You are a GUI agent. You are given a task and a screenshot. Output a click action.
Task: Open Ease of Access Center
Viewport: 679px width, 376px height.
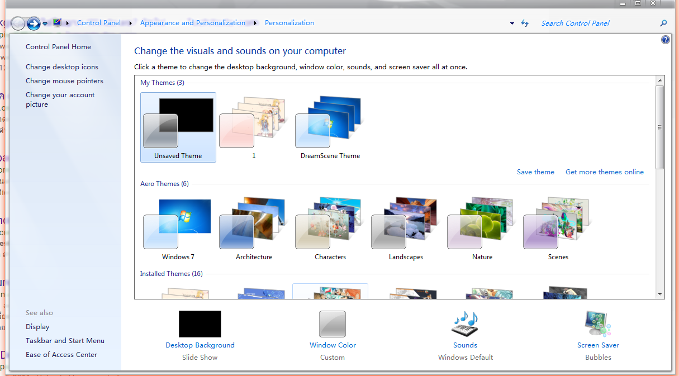[61, 355]
